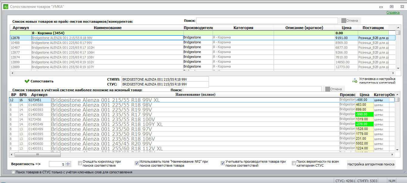
Task: Click price cell 14850.00
Action: 346,62
